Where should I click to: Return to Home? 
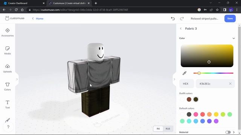tap(38, 18)
